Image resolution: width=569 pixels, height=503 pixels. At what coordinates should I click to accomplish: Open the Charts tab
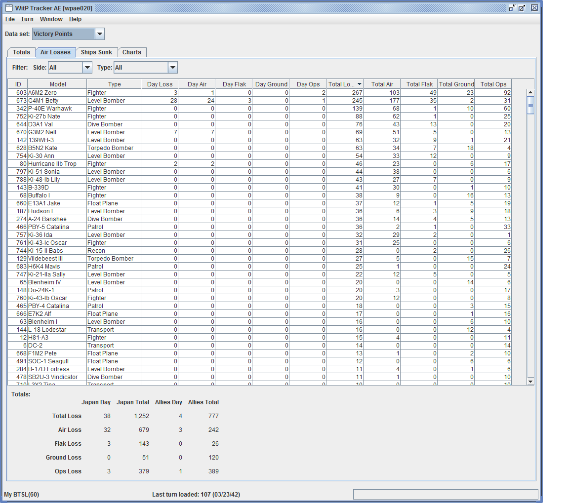tap(132, 52)
